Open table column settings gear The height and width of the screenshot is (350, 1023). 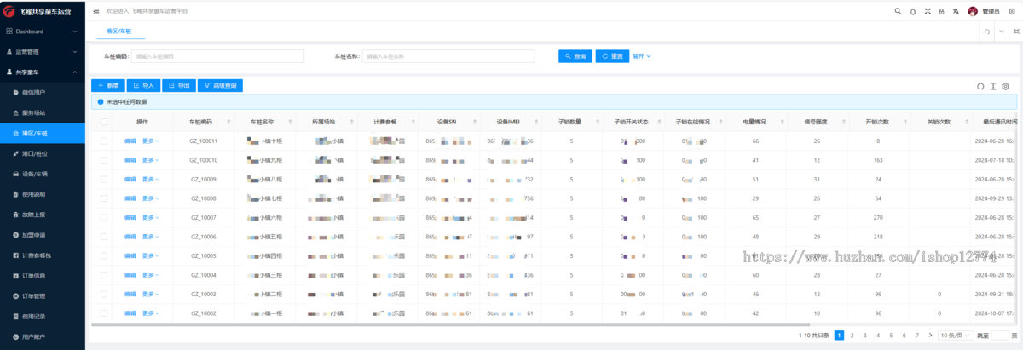(x=1005, y=86)
